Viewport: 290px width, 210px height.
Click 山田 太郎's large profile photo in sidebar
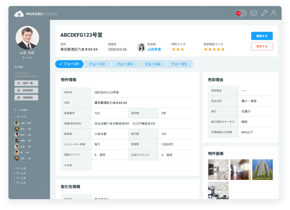(x=27, y=38)
